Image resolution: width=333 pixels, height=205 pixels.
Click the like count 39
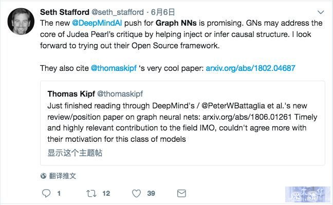click(x=151, y=193)
